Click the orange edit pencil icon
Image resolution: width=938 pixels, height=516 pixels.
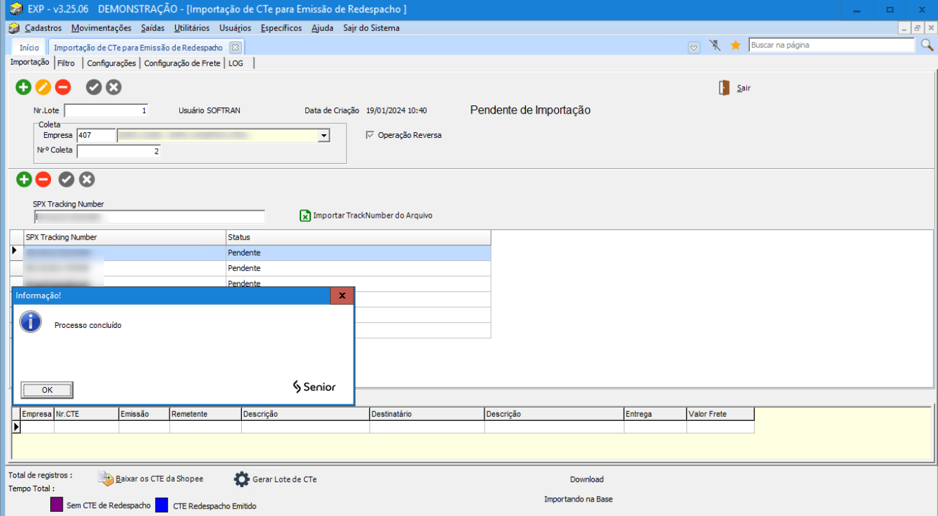[x=43, y=87]
